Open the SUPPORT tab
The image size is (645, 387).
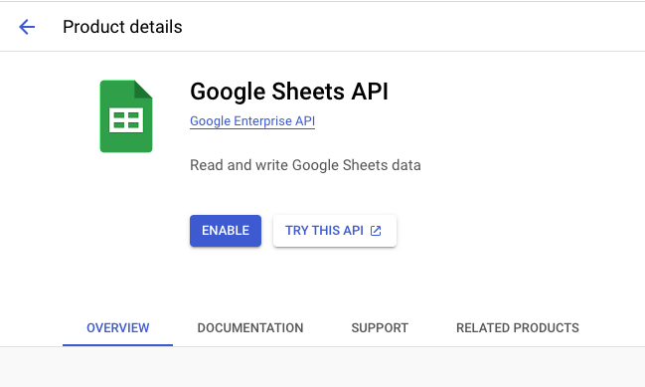point(380,327)
